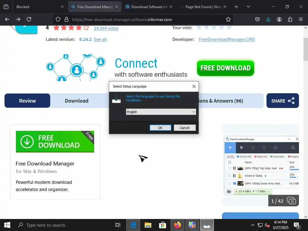The image size is (308, 231).
Task: Open the muted volume tray icon
Action: (x=267, y=225)
